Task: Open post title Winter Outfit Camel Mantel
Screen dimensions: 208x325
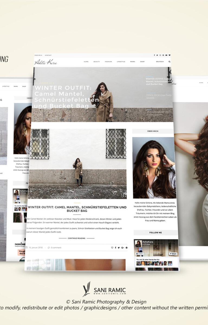Action: pos(77,209)
